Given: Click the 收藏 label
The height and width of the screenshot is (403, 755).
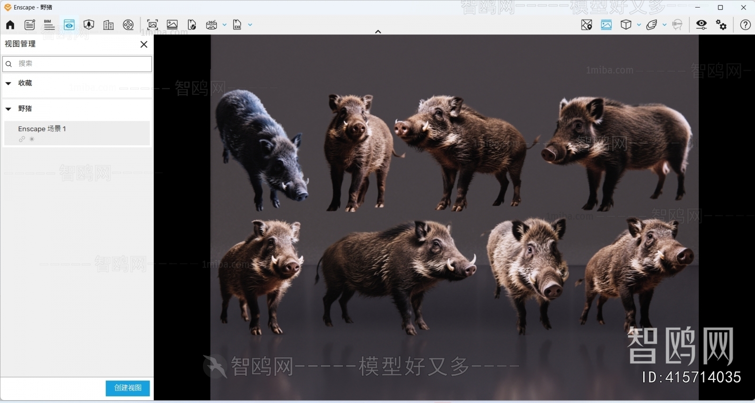Looking at the screenshot, I should tap(25, 83).
